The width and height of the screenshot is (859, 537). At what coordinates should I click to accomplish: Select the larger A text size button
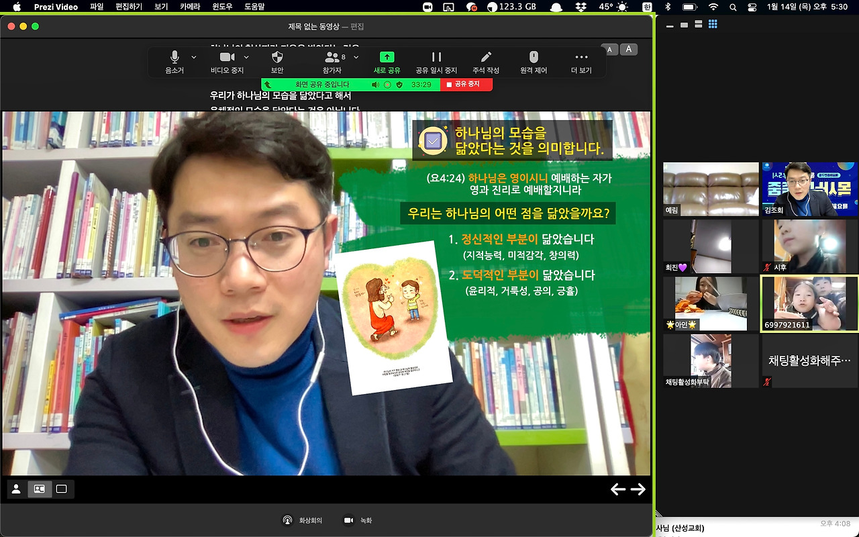pyautogui.click(x=629, y=49)
